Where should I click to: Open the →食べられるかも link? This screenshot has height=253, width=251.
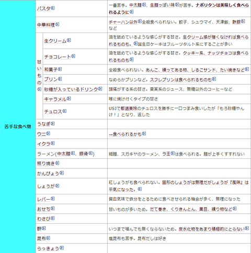coord(125,134)
